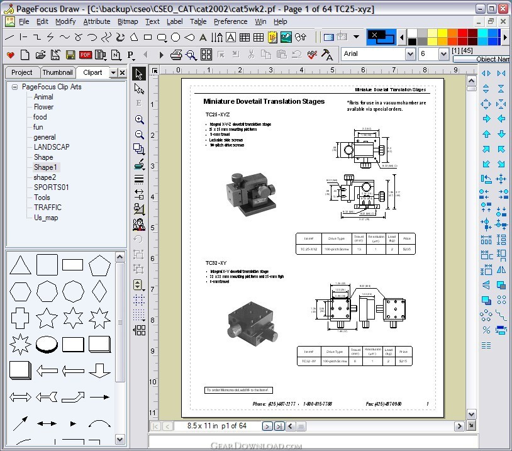This screenshot has height=451, width=512.
Task: Open the Preference menu
Action: [x=231, y=21]
